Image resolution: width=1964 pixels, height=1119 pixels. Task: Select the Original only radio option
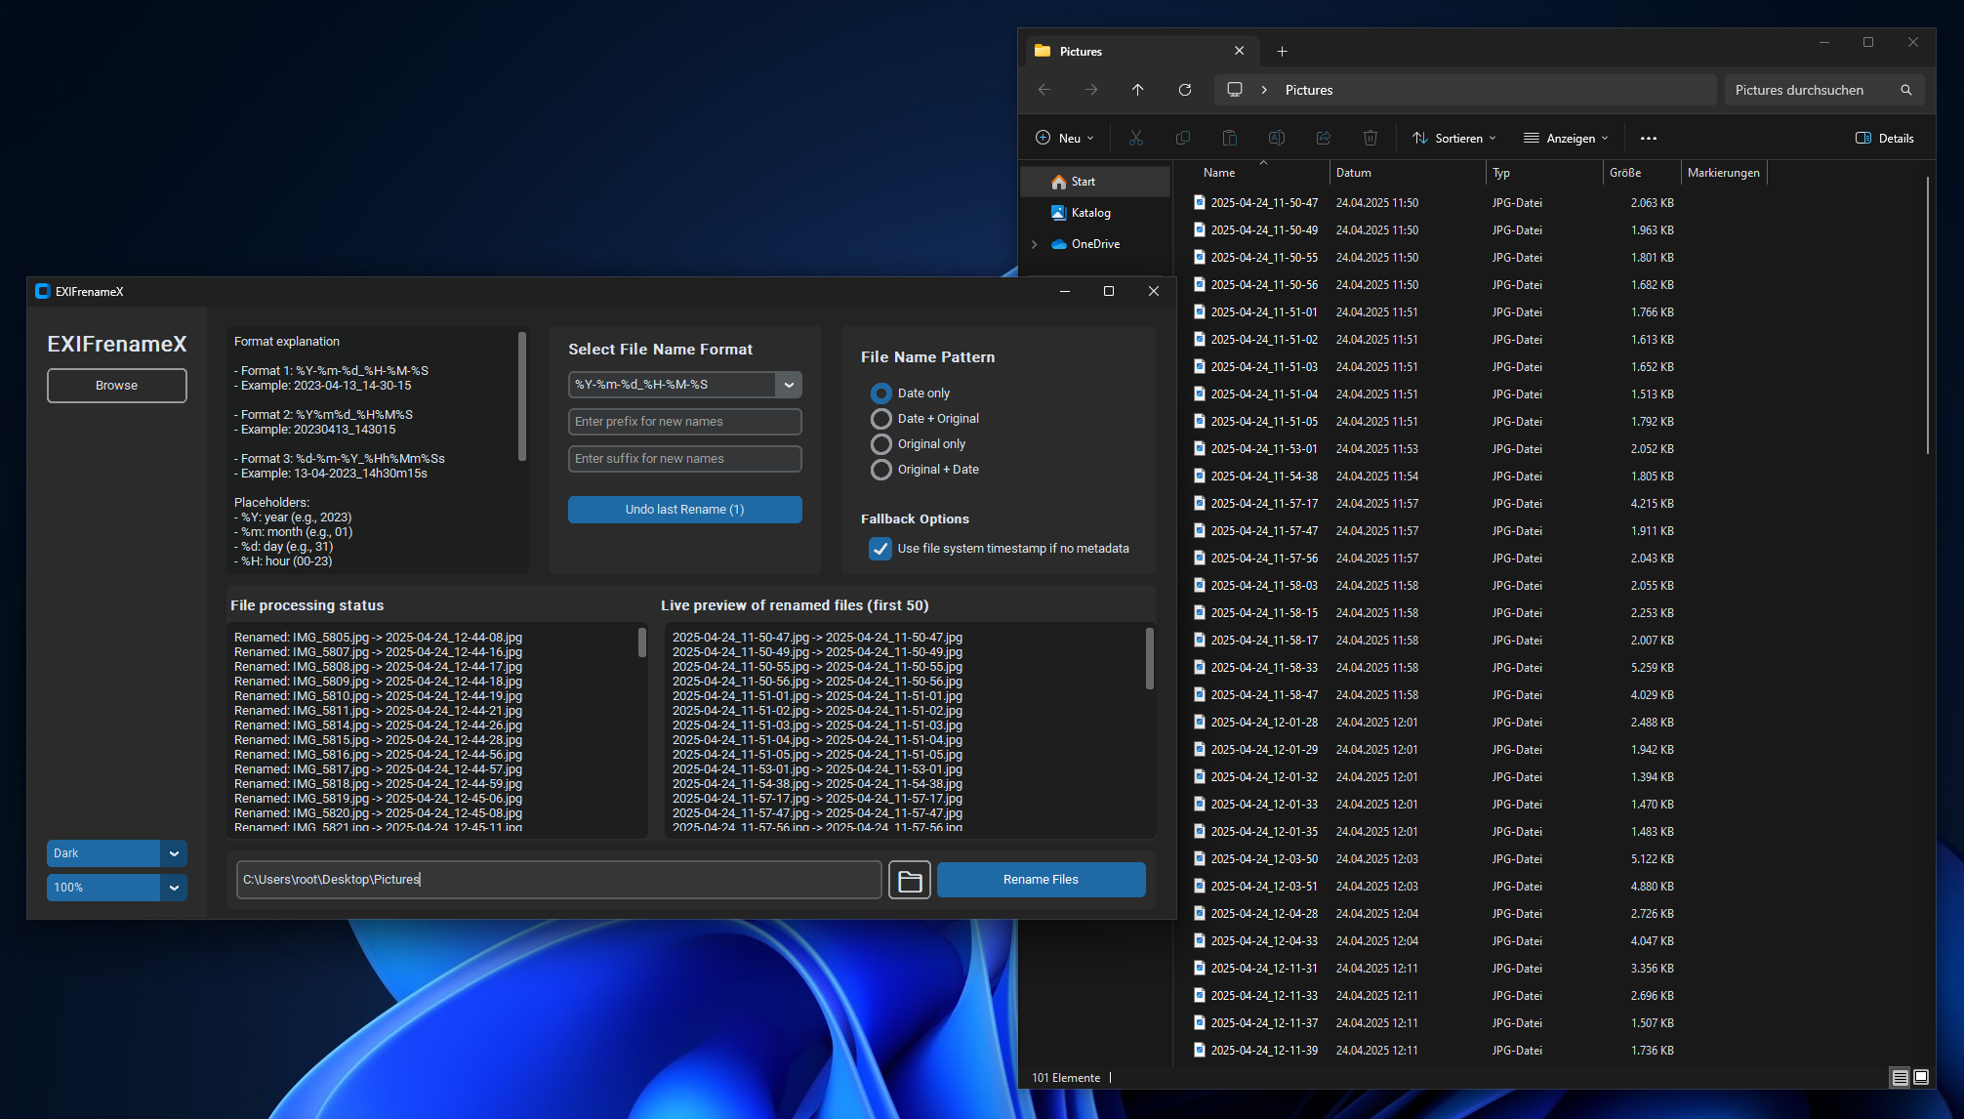coord(880,444)
